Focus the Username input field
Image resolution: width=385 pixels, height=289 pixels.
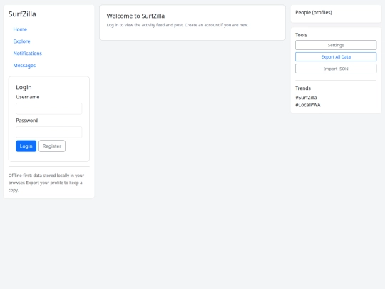(x=49, y=108)
